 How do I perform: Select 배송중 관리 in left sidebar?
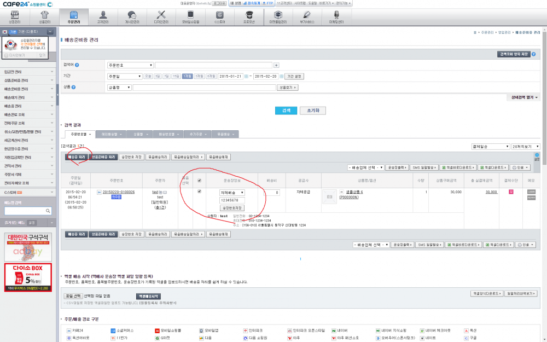click(x=13, y=106)
